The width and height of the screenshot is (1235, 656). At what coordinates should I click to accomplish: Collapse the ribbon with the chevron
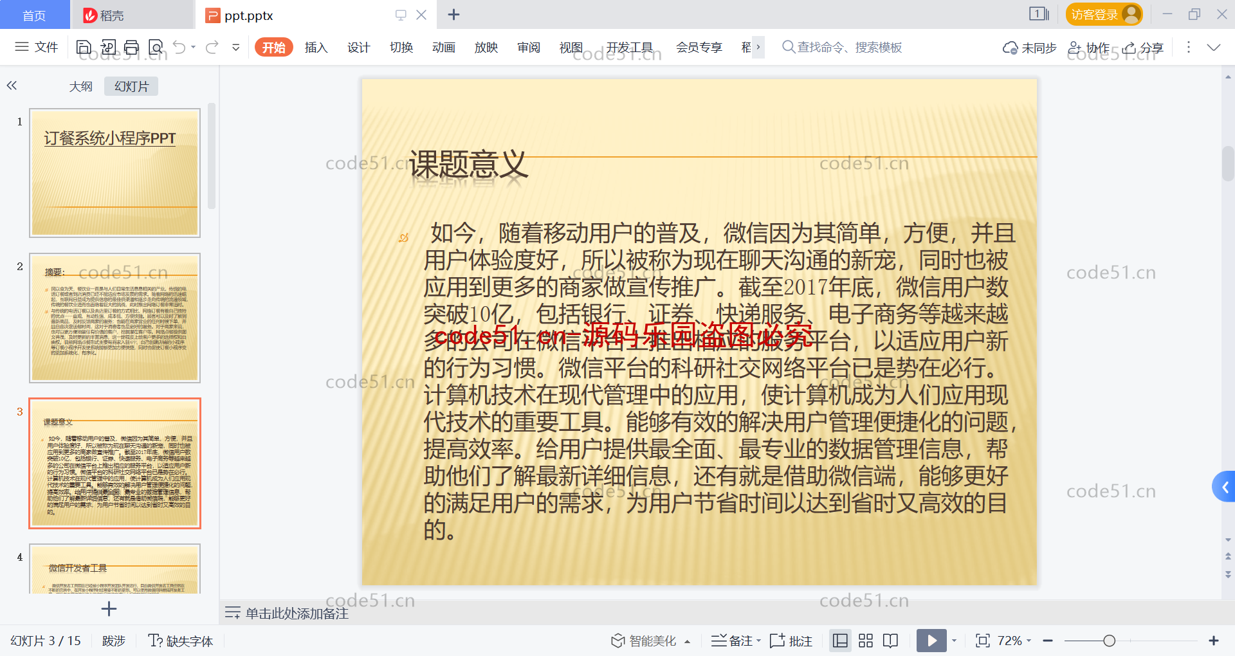(1214, 47)
